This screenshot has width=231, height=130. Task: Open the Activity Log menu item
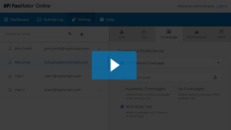click(50, 20)
